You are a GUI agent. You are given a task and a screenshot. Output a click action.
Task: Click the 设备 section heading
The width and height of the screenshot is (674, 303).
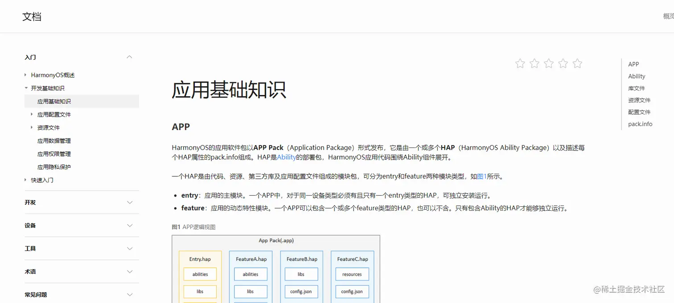pyautogui.click(x=30, y=225)
